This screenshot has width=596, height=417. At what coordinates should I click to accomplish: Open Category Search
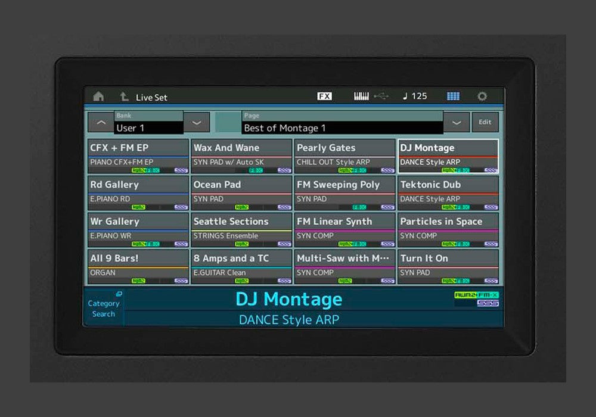pos(104,307)
